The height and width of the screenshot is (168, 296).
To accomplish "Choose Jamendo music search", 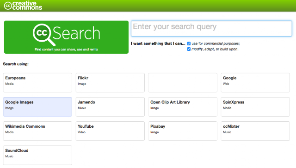I will point(110,107).
